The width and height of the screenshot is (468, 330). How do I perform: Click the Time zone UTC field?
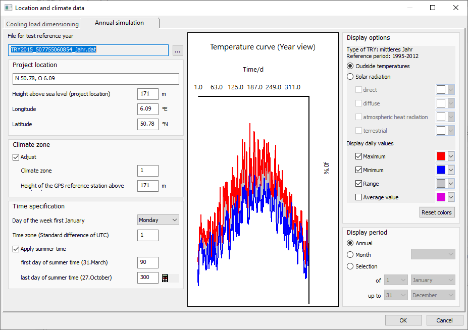(x=148, y=235)
